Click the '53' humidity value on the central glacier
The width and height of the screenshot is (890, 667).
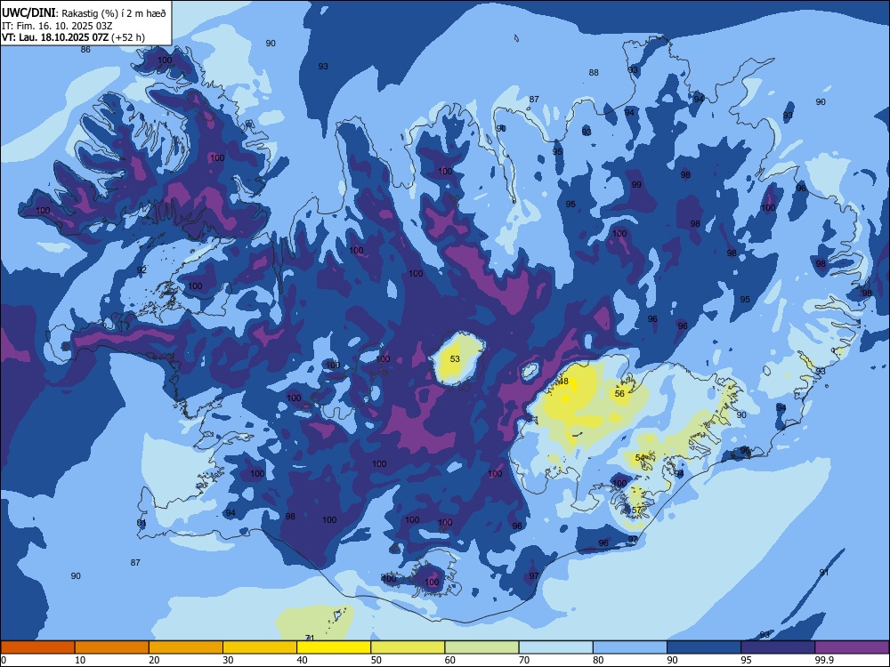[x=455, y=358]
